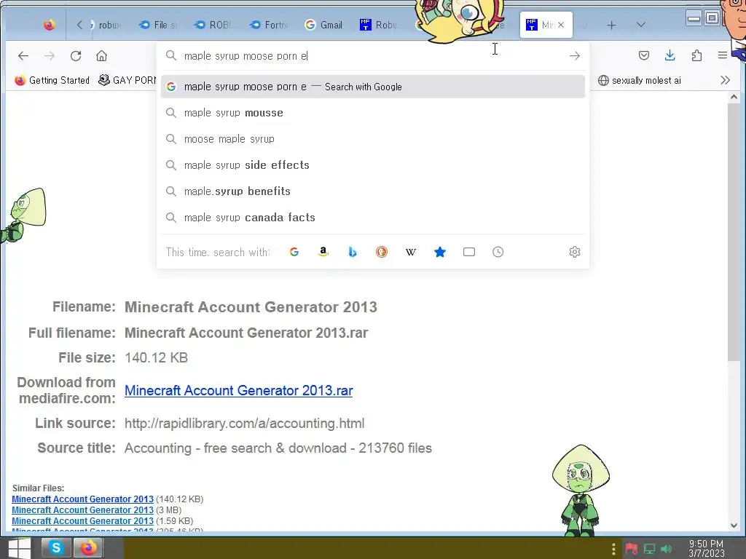This screenshot has width=746, height=559.
Task: Reload the current page
Action: pyautogui.click(x=76, y=56)
